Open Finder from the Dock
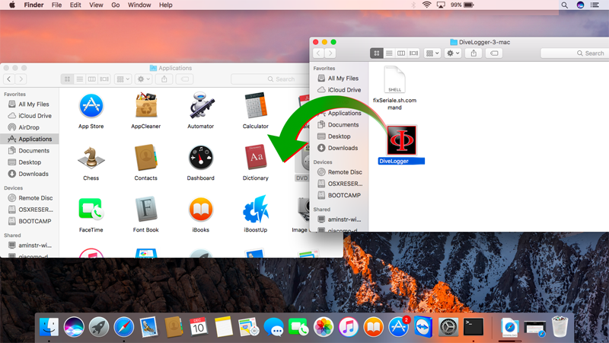The image size is (609, 343). (49, 327)
